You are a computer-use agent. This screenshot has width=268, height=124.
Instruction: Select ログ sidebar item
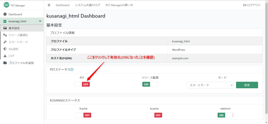[22, 56]
